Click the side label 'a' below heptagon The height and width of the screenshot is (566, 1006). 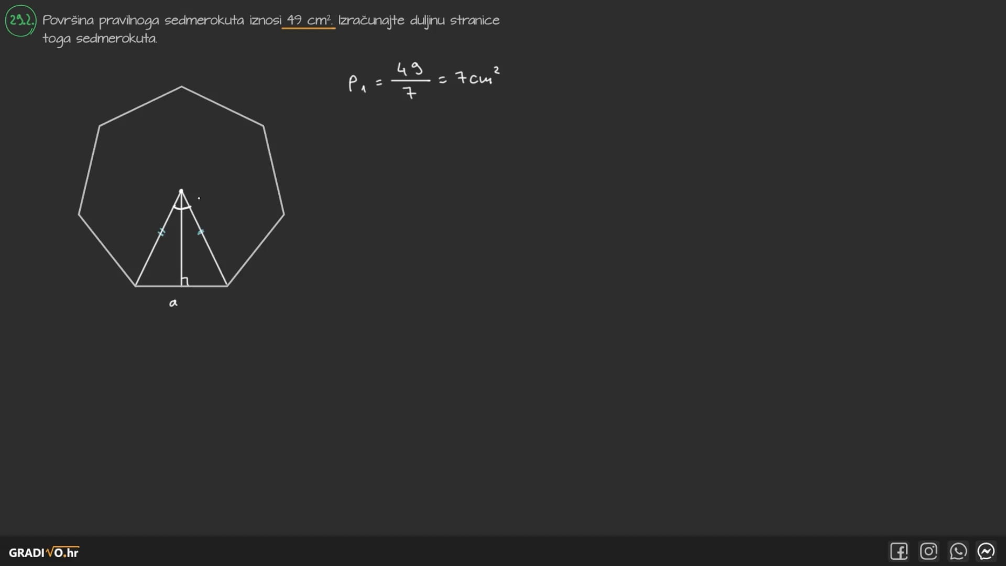(x=173, y=303)
